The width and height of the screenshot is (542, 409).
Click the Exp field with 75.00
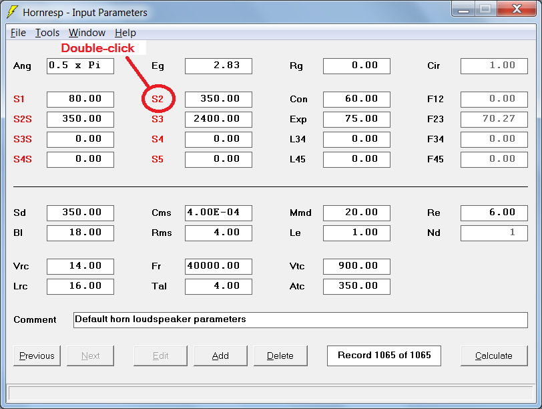tap(356, 120)
